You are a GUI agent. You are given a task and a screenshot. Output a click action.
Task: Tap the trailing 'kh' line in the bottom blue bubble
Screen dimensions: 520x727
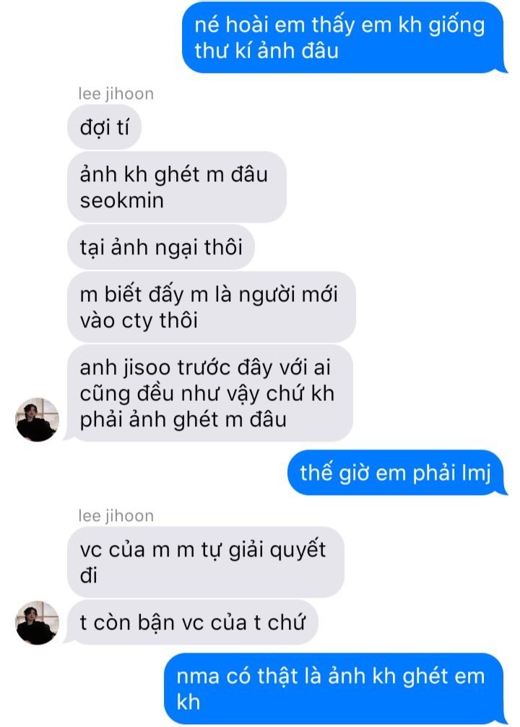coord(188,702)
